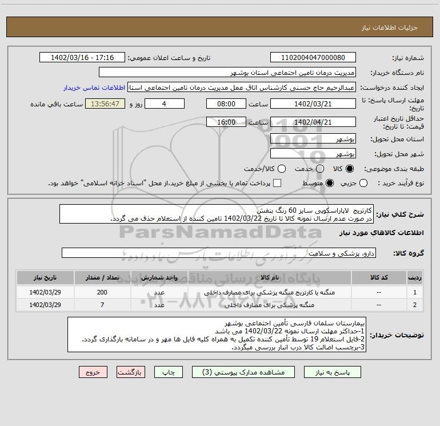Click the response deadline time 08:00
This screenshot has width=440, height=426.
226,104
